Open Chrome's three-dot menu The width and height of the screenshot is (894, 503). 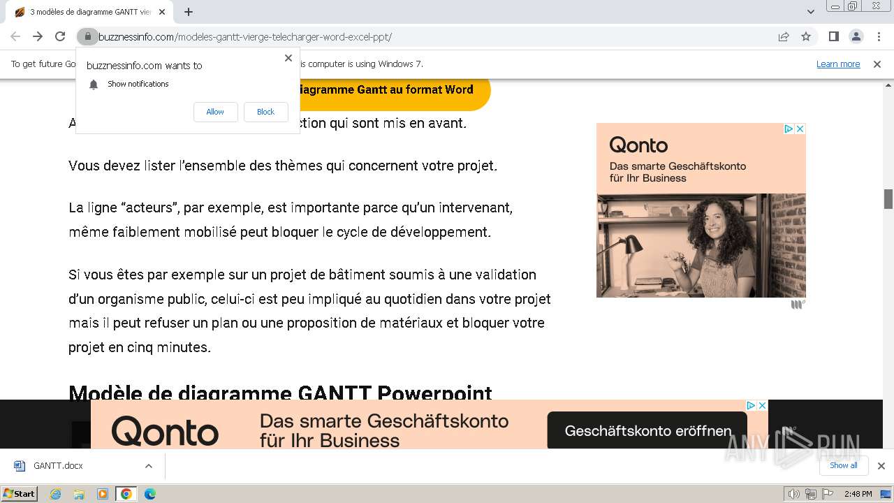pos(878,36)
